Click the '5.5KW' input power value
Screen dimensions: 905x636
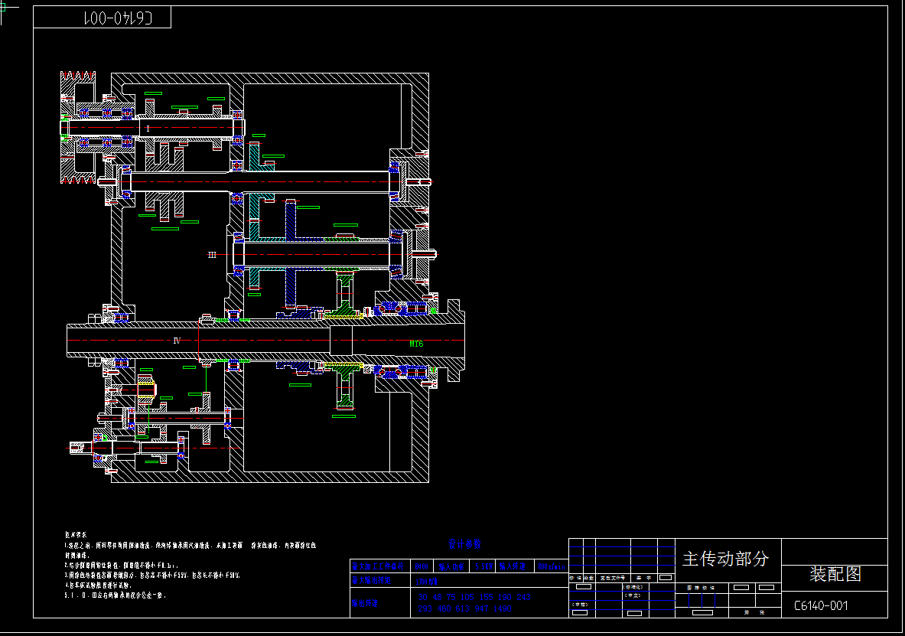[x=483, y=566]
